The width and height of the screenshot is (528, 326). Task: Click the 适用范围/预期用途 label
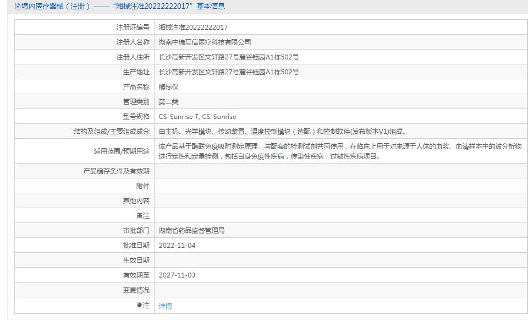tap(122, 151)
